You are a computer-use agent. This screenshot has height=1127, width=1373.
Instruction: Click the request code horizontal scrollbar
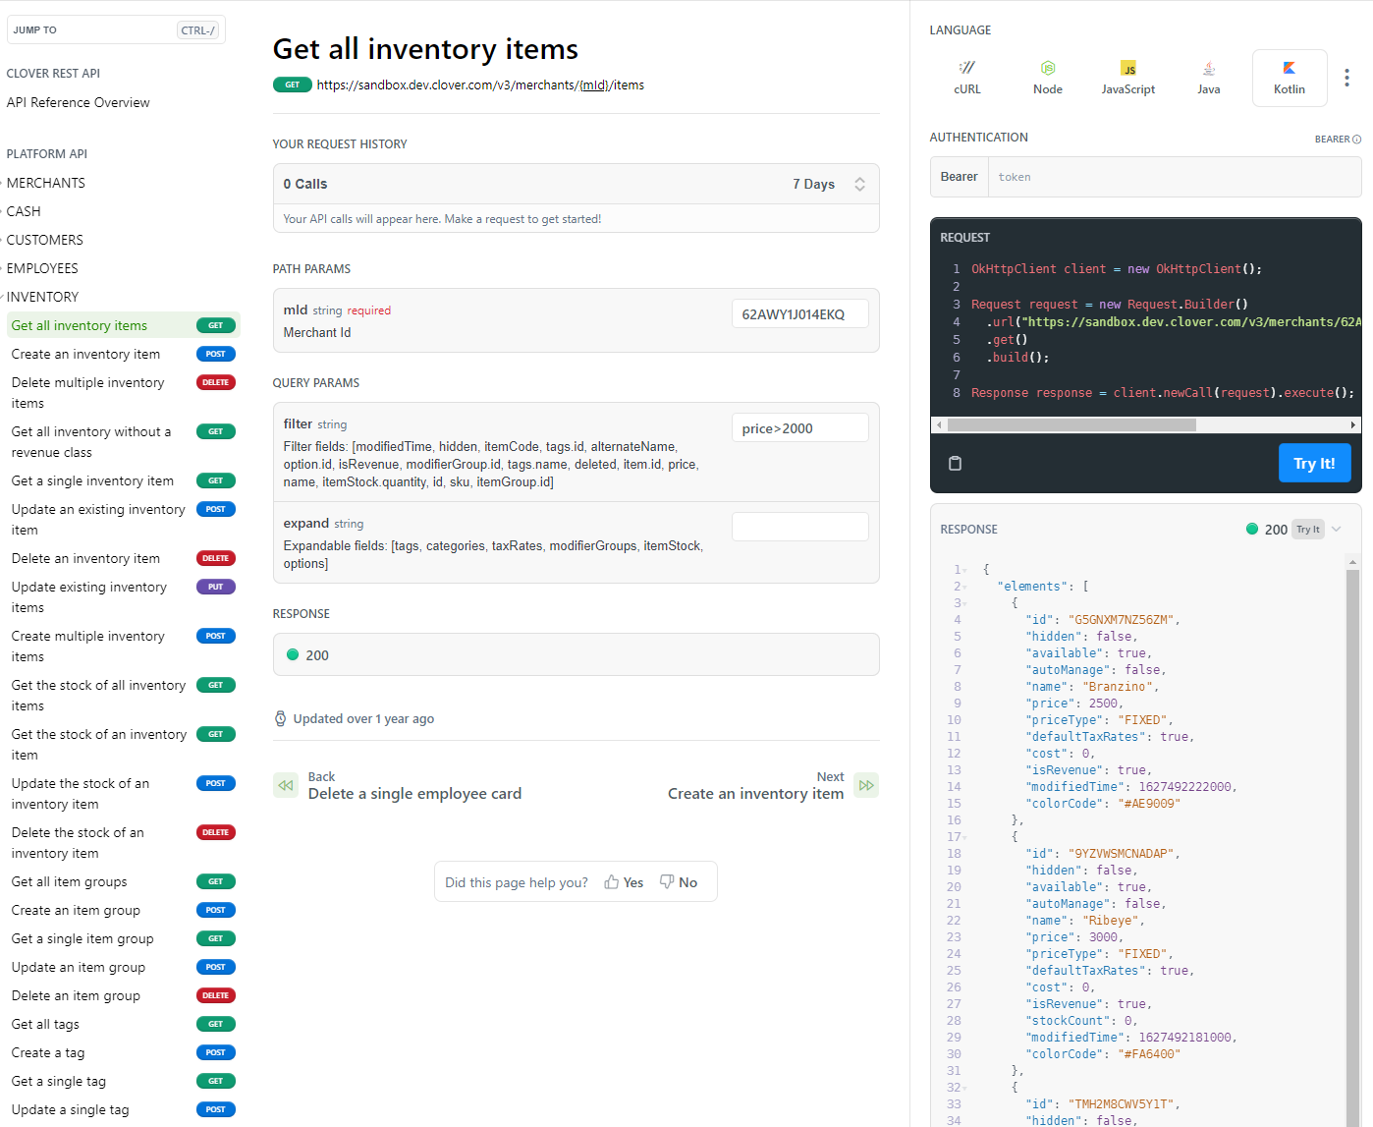click(x=1071, y=424)
